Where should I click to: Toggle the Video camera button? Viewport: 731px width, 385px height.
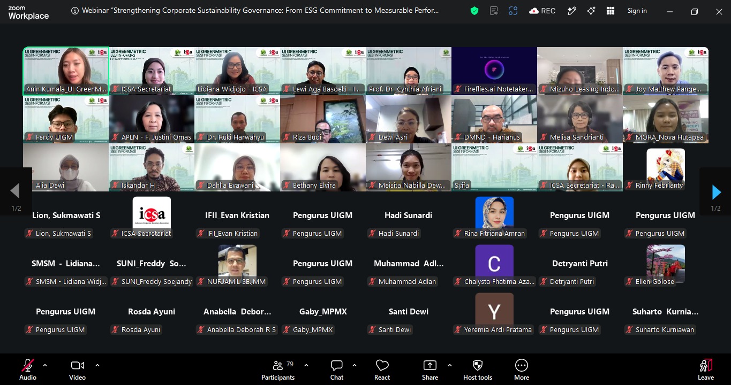tap(77, 369)
